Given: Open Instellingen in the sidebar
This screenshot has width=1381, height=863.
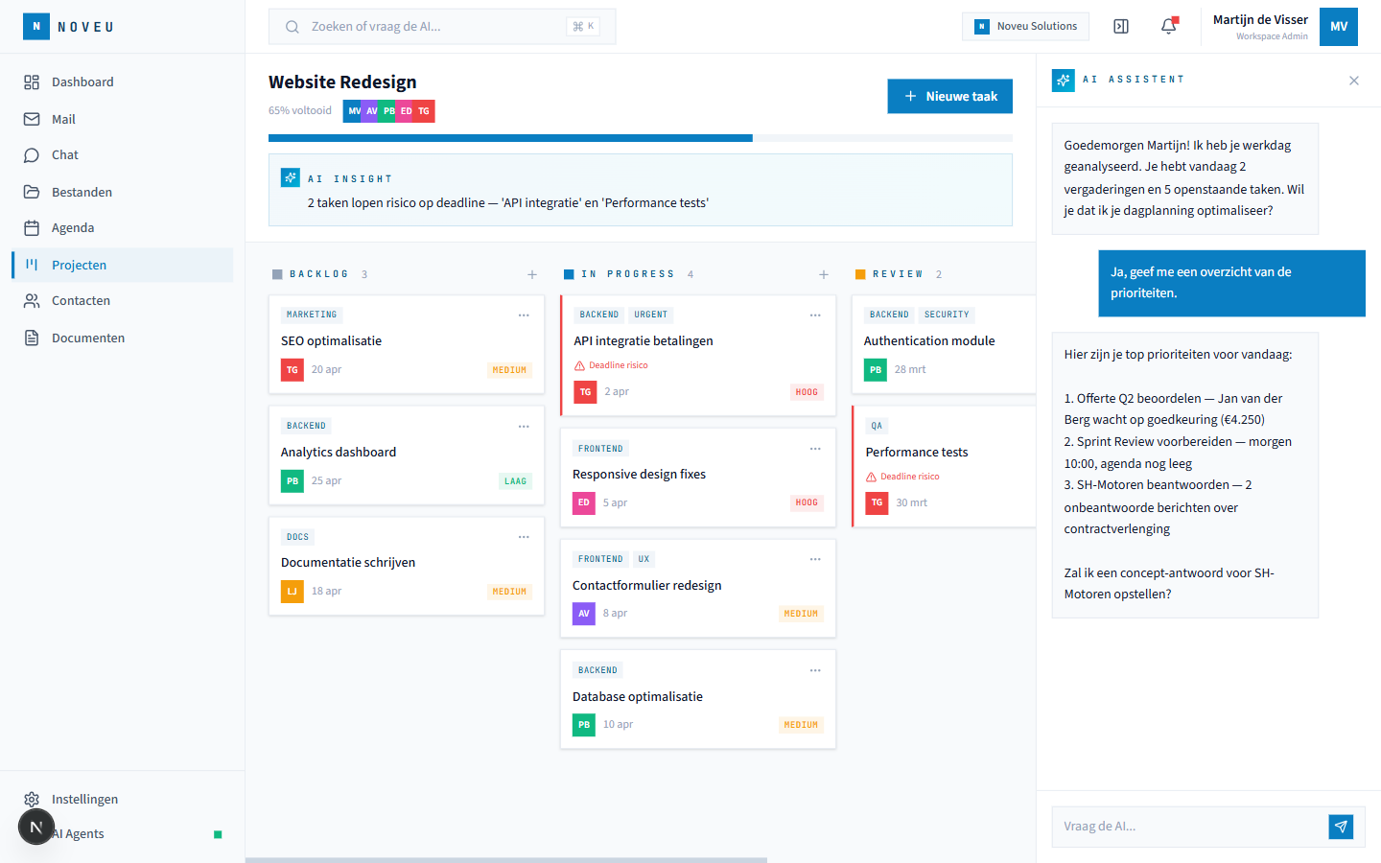Looking at the screenshot, I should (x=84, y=799).
